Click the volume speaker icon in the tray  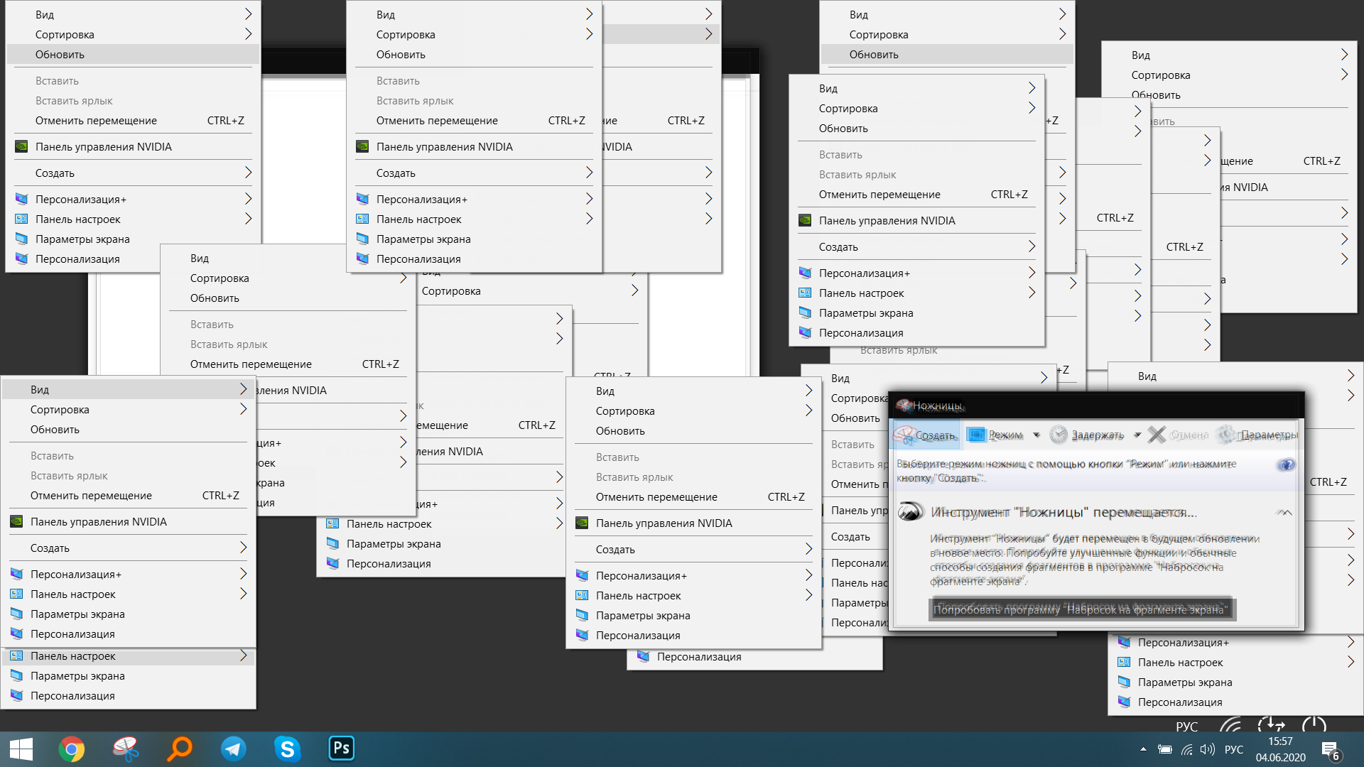point(1207,749)
